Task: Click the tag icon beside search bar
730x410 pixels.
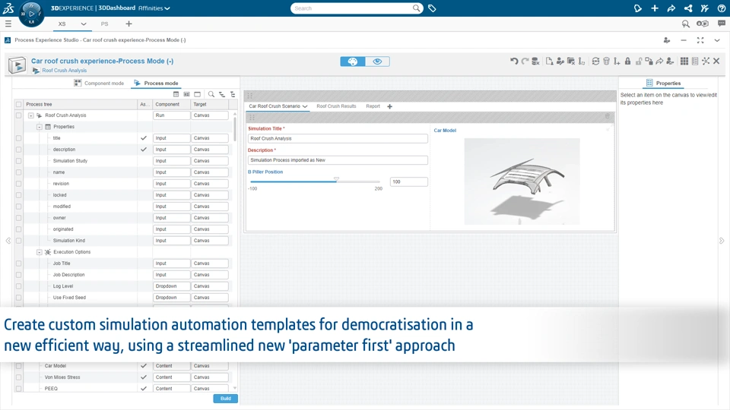Action: coord(432,8)
